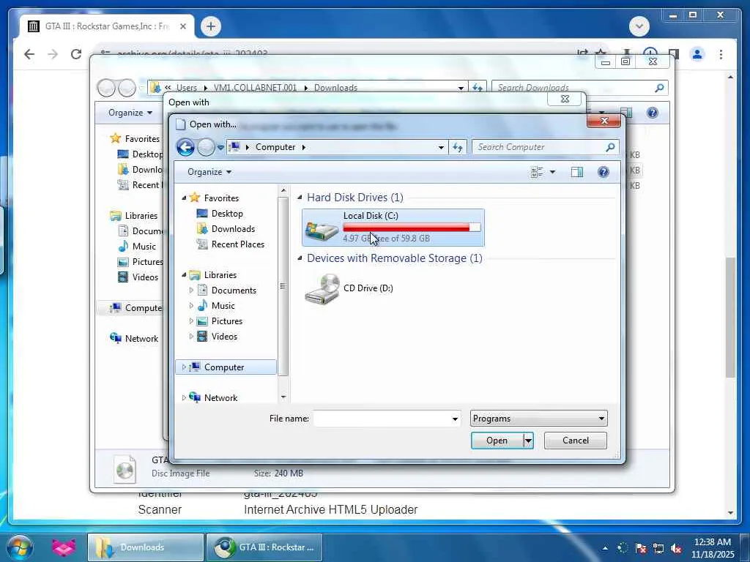Viewport: 750px width, 562px height.
Task: Collapse Hard Disk Drives group
Action: [300, 198]
